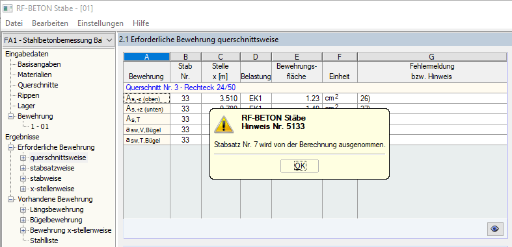Expand the stabweise node
Viewport: 512px width, 247px height.
(x=23, y=179)
